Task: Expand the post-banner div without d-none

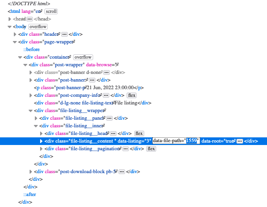Action: coord(31,80)
